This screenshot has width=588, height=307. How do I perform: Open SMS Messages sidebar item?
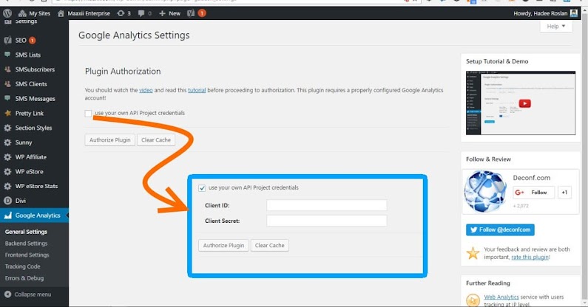35,98
